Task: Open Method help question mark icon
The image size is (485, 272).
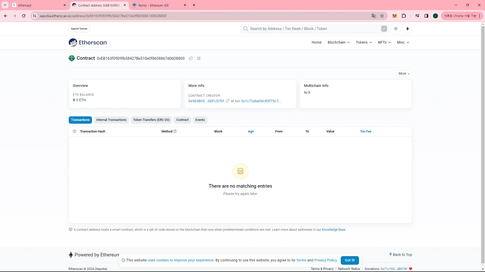Action: [x=175, y=131]
